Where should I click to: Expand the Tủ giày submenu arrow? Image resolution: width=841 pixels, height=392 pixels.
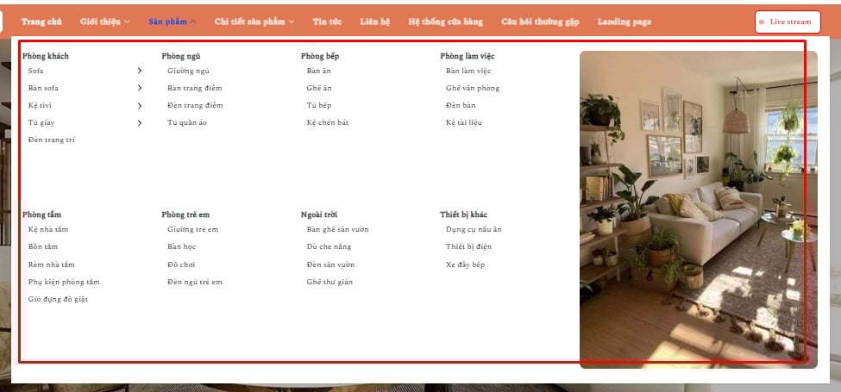pyautogui.click(x=140, y=122)
